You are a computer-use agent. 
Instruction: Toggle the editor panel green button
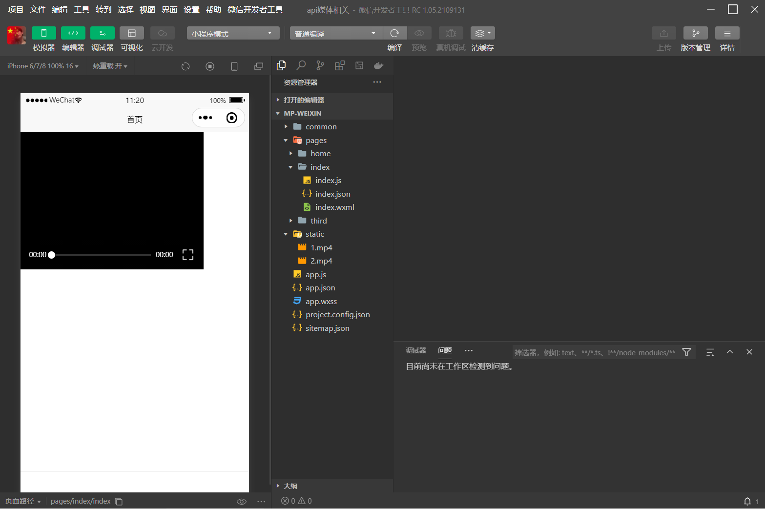point(73,33)
